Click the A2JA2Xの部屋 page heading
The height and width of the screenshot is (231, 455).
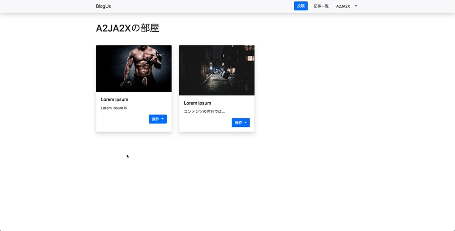tap(127, 28)
